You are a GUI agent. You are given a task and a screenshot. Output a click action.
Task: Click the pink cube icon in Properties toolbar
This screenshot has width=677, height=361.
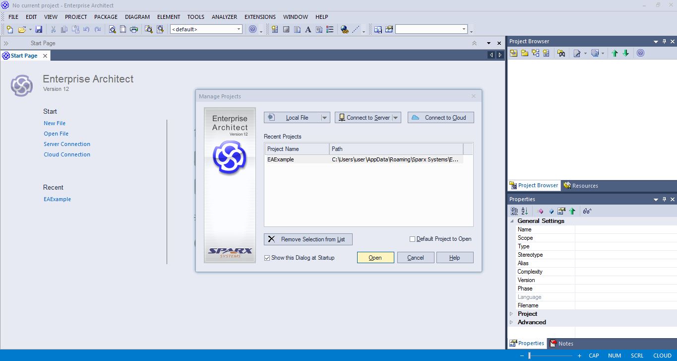540,211
